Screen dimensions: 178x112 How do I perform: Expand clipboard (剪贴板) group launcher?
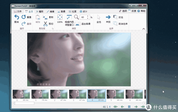pyautogui.click(x=53, y=29)
